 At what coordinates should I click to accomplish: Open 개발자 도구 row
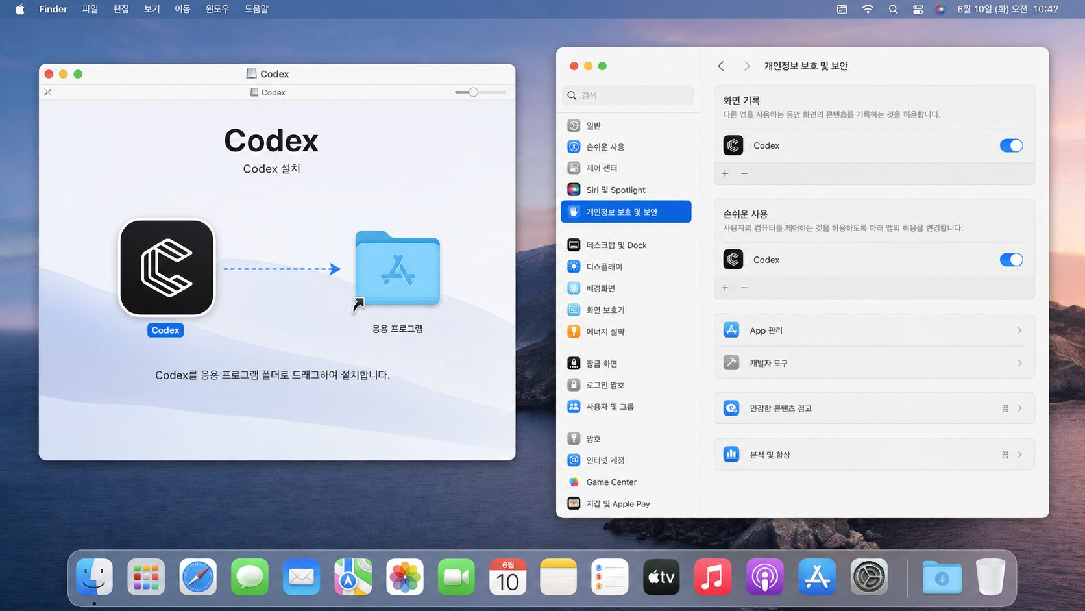873,362
